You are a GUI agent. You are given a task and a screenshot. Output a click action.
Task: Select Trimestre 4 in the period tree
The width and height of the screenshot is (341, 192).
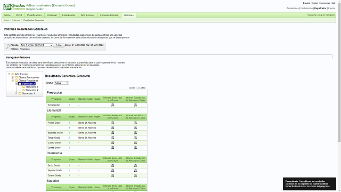32,90
